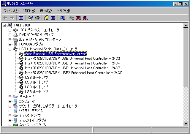
Task: Click the Disable device toolbar icon
Action: pyautogui.click(x=85, y=18)
